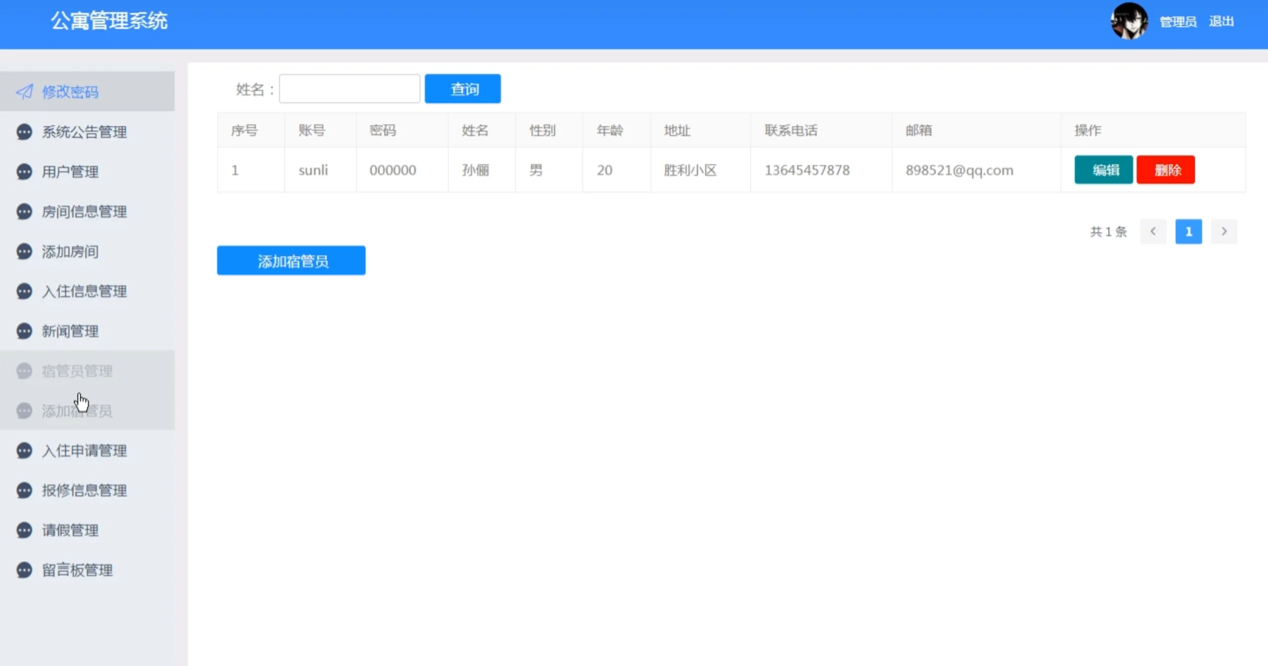Open the 入住申请管理 sidebar entry
This screenshot has width=1268, height=666.
(84, 450)
